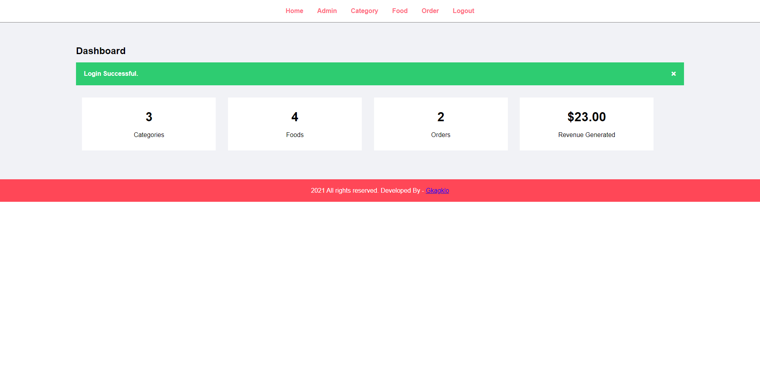Click the $23.00 revenue value

tap(586, 117)
